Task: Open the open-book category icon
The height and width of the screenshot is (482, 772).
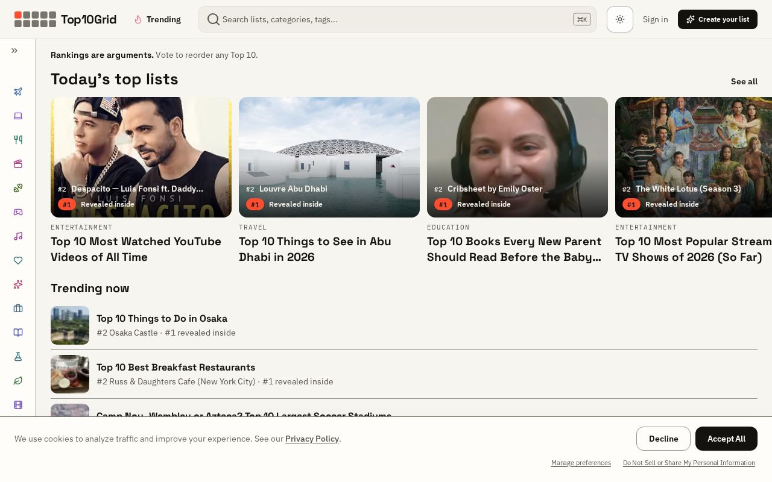Action: [x=18, y=333]
